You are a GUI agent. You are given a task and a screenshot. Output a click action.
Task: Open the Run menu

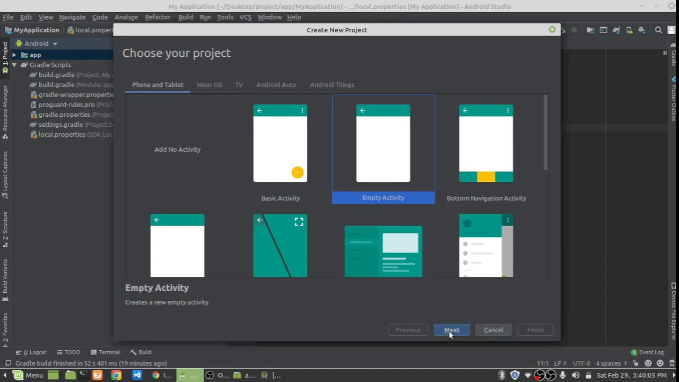[x=205, y=17]
